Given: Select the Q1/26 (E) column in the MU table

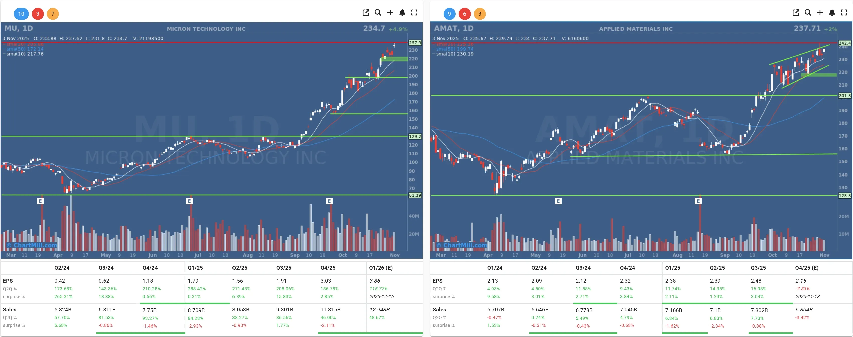Looking at the screenshot, I should coord(381,268).
